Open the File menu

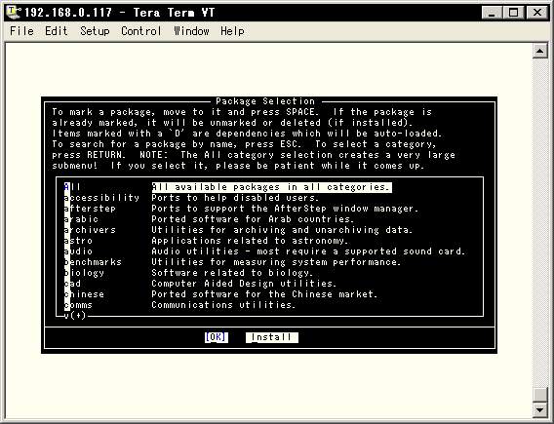pos(21,31)
